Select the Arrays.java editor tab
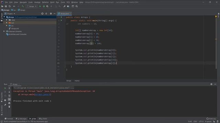Image resolution: width=220 pixels, height=123 pixels. point(64,14)
